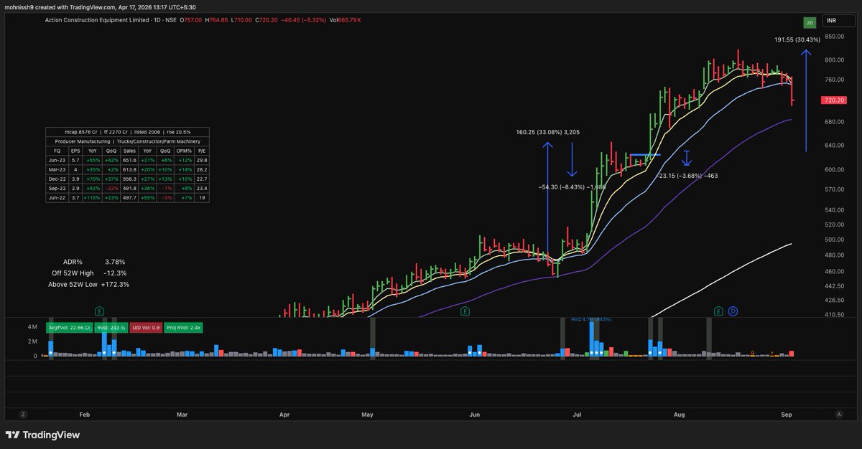Click the earnings E marker above February
This screenshot has width=862, height=449.
click(x=100, y=311)
